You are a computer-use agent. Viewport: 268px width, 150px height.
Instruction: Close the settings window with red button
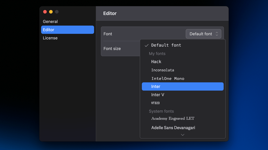click(x=45, y=12)
